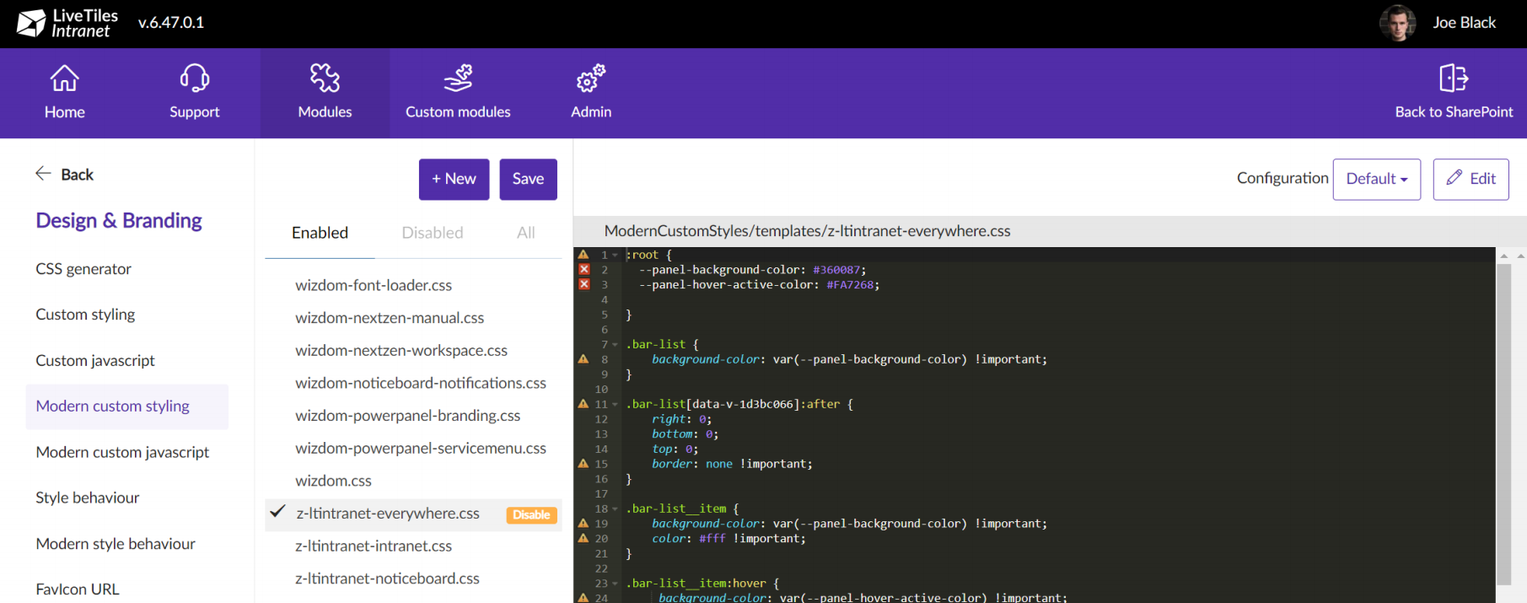Open Modern custom javascript in sidebar
The height and width of the screenshot is (603, 1527).
[x=122, y=452]
